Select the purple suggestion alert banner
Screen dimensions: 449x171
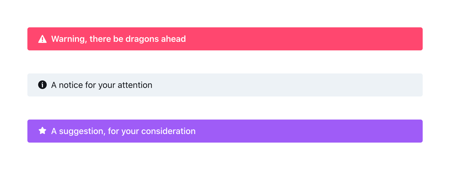[x=295, y=131]
